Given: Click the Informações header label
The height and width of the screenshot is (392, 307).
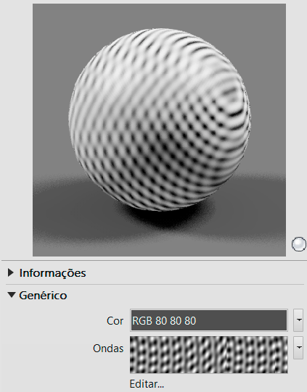Looking at the screenshot, I should click(52, 273).
